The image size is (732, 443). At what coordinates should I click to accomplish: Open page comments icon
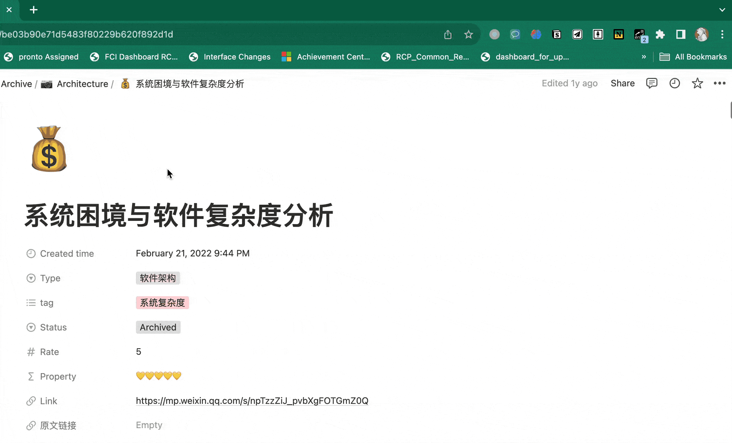click(651, 83)
